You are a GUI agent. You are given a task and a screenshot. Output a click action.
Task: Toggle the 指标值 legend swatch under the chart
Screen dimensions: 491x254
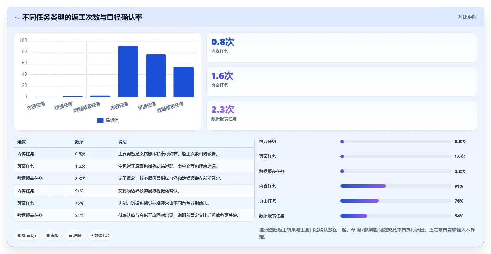(x=100, y=120)
